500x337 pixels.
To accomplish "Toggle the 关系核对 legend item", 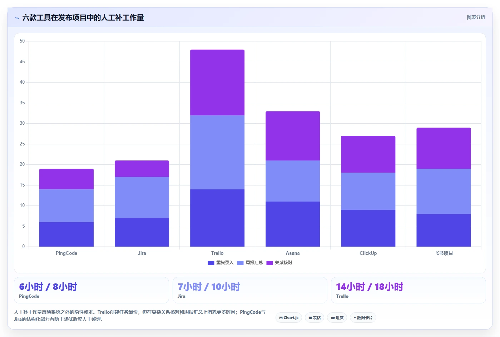I will (279, 263).
